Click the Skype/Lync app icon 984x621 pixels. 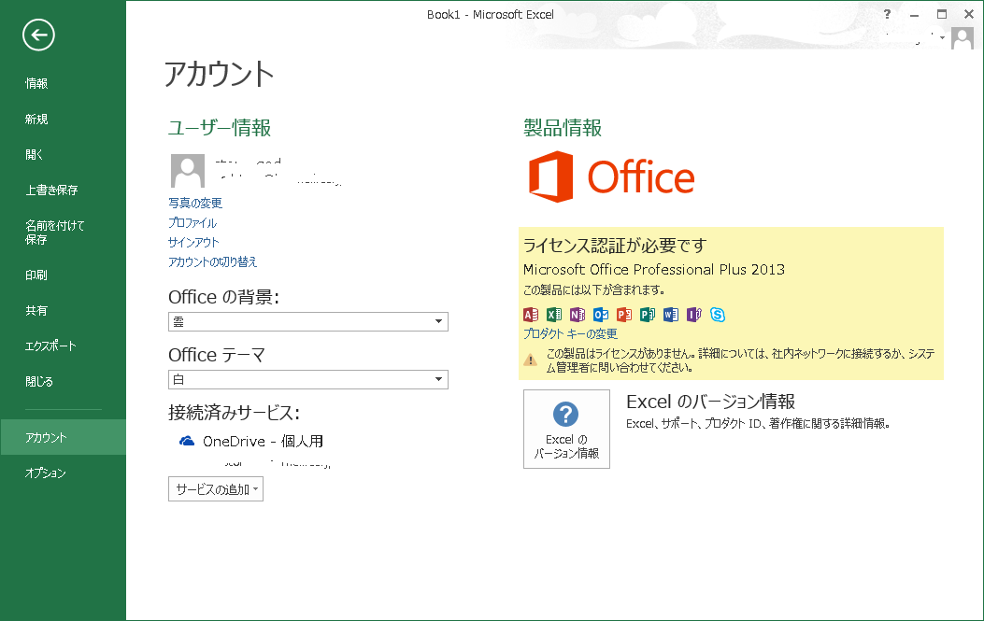(718, 315)
